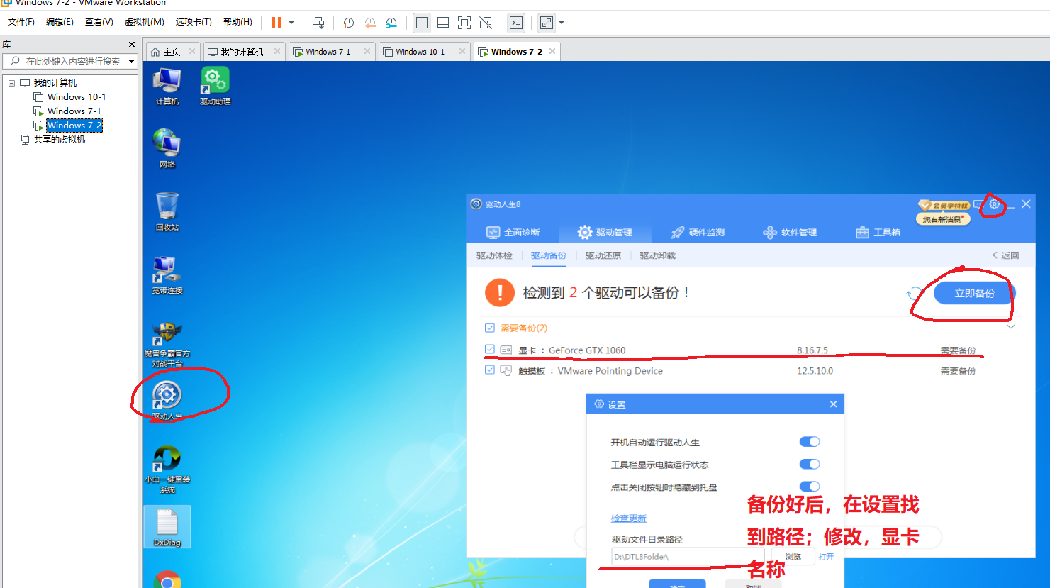Enter full screen mode with expand icon
Screen dimensions: 1050x588
click(x=546, y=22)
